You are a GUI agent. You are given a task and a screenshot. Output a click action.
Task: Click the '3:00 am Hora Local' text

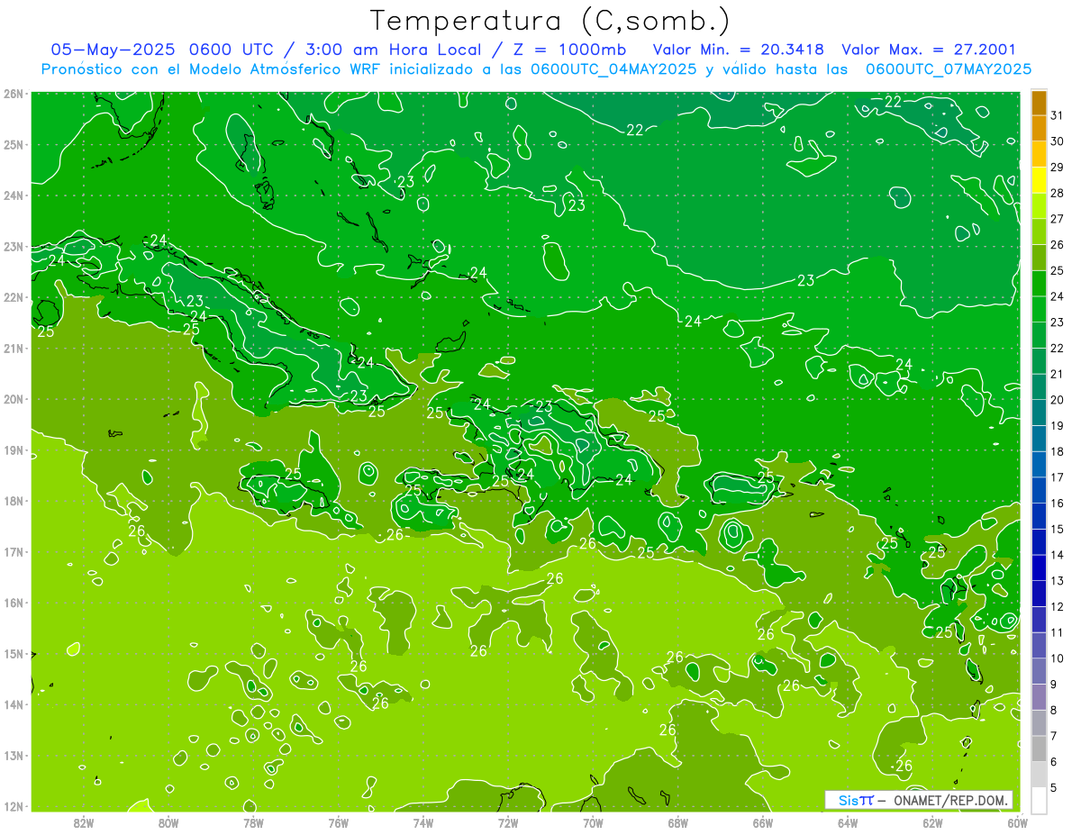392,50
